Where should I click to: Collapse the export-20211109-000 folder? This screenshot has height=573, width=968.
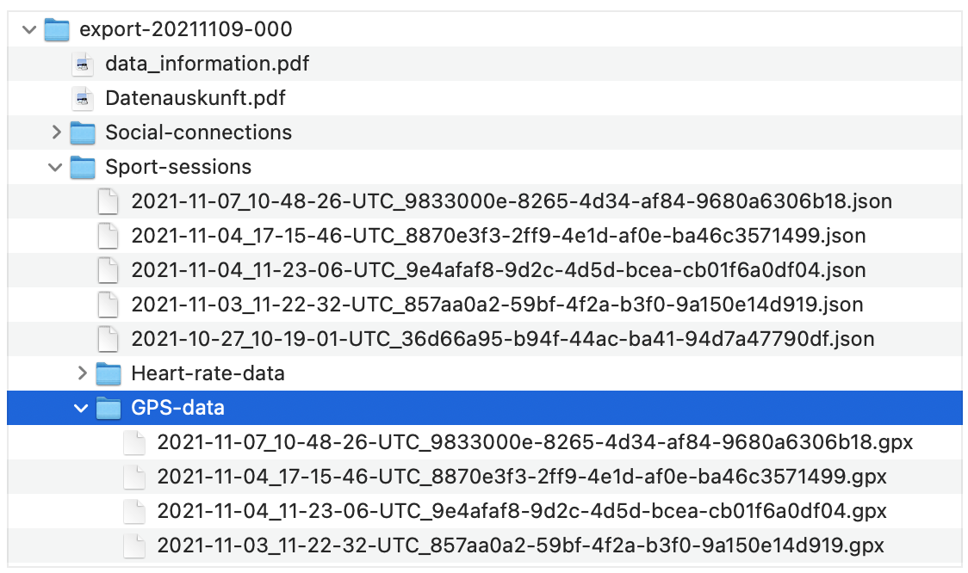click(x=30, y=29)
